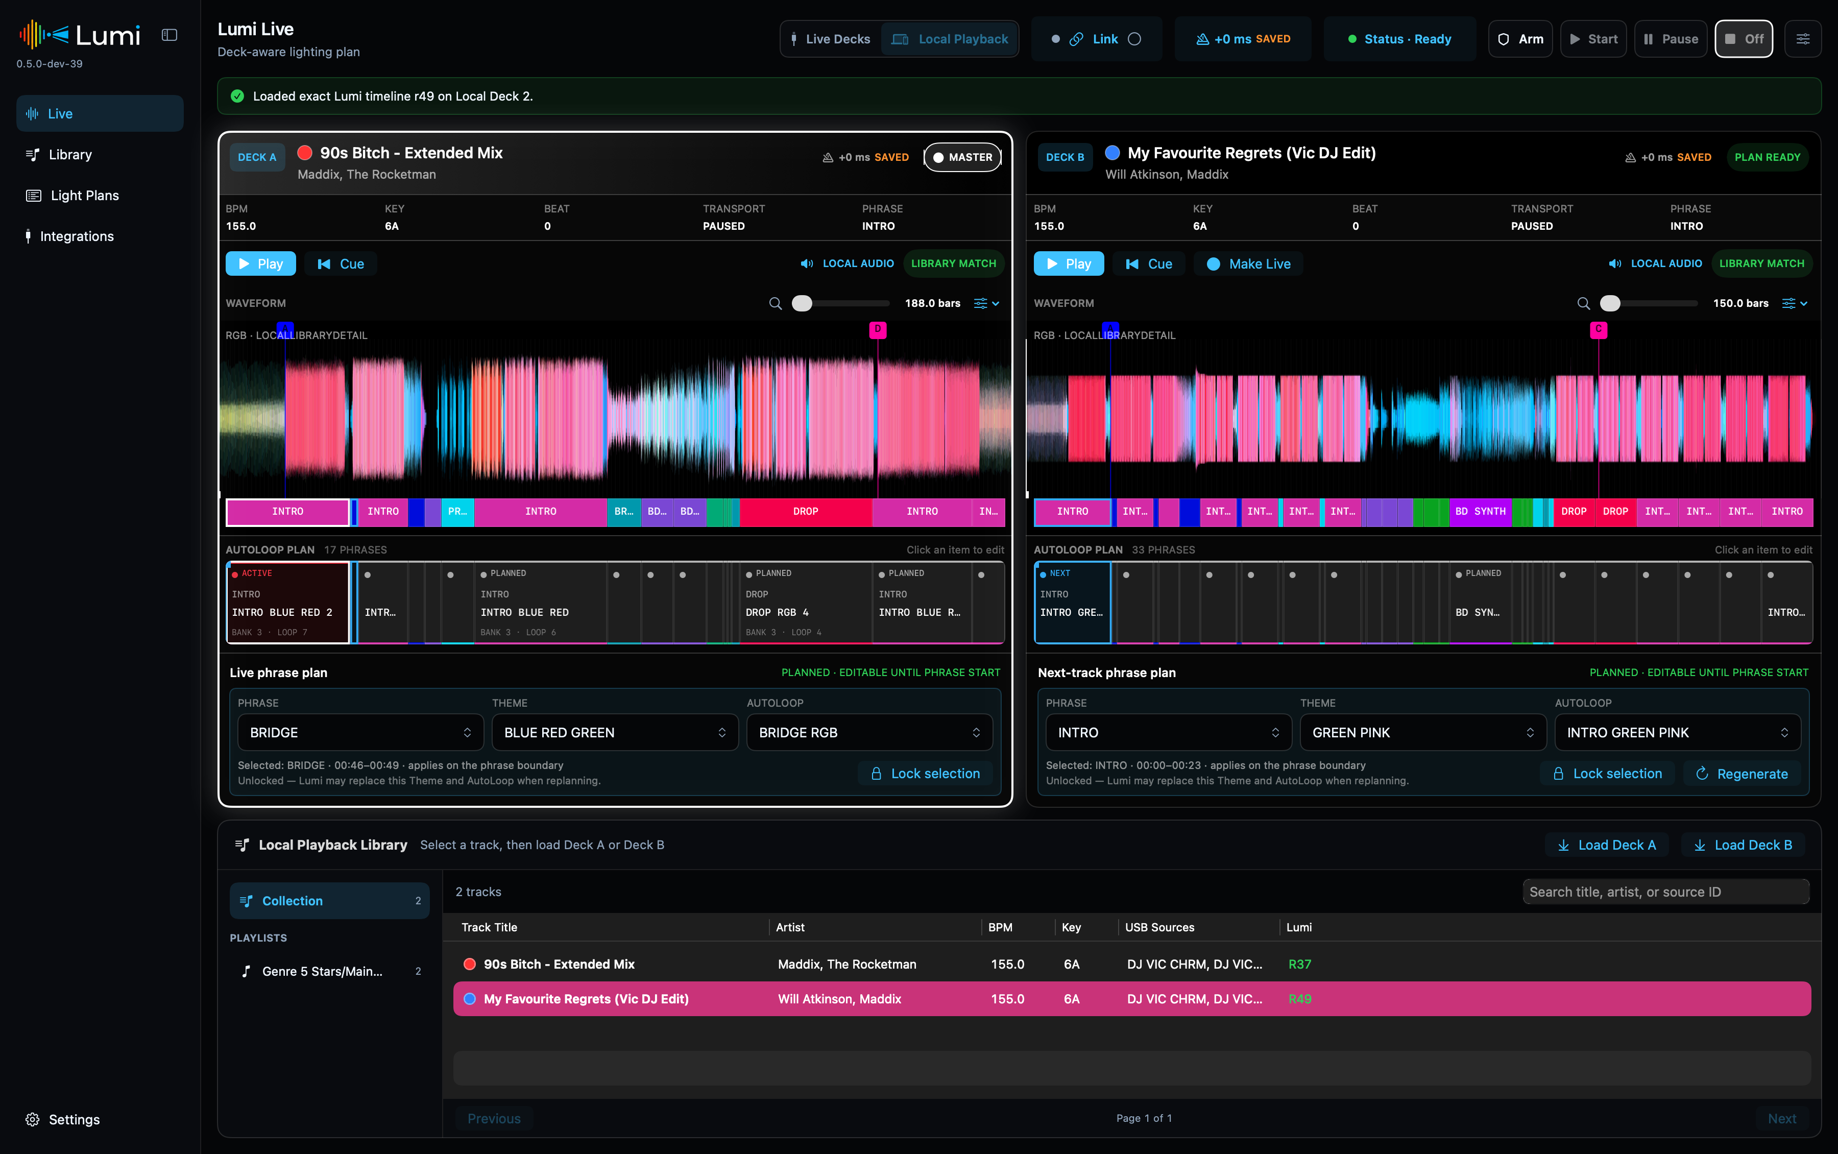
Task: Cue Deck A
Action: click(x=341, y=263)
